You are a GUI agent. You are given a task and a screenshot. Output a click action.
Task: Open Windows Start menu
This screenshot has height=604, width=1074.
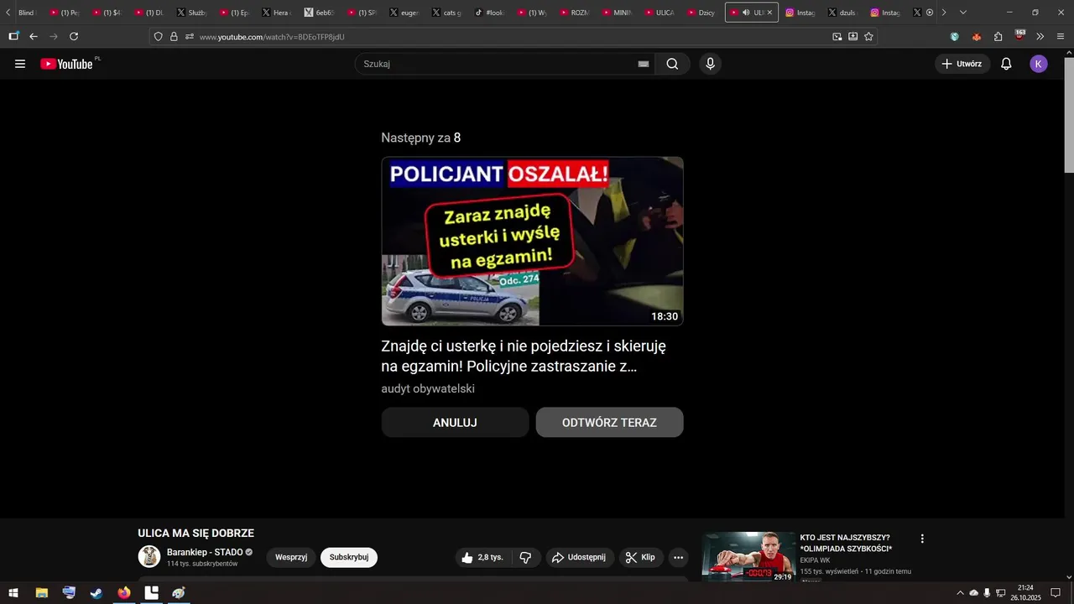[13, 592]
